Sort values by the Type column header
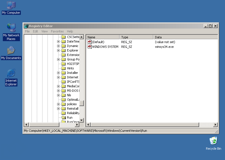 point(136,37)
